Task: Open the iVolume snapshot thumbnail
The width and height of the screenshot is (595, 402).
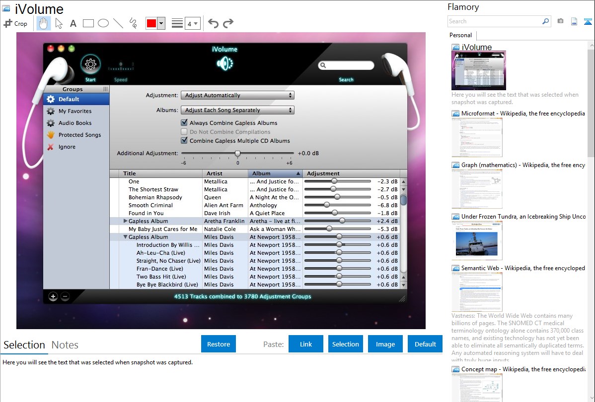Action: point(478,71)
